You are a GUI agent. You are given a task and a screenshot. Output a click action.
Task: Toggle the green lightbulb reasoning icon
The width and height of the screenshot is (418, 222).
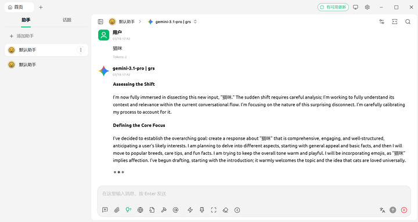click(128, 210)
